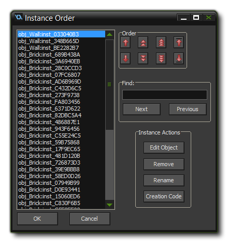
Task: Click inside the Find text field
Action: point(165,95)
